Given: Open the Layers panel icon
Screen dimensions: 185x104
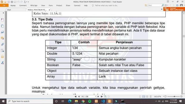Looking at the screenshot, I should coord(2,32).
